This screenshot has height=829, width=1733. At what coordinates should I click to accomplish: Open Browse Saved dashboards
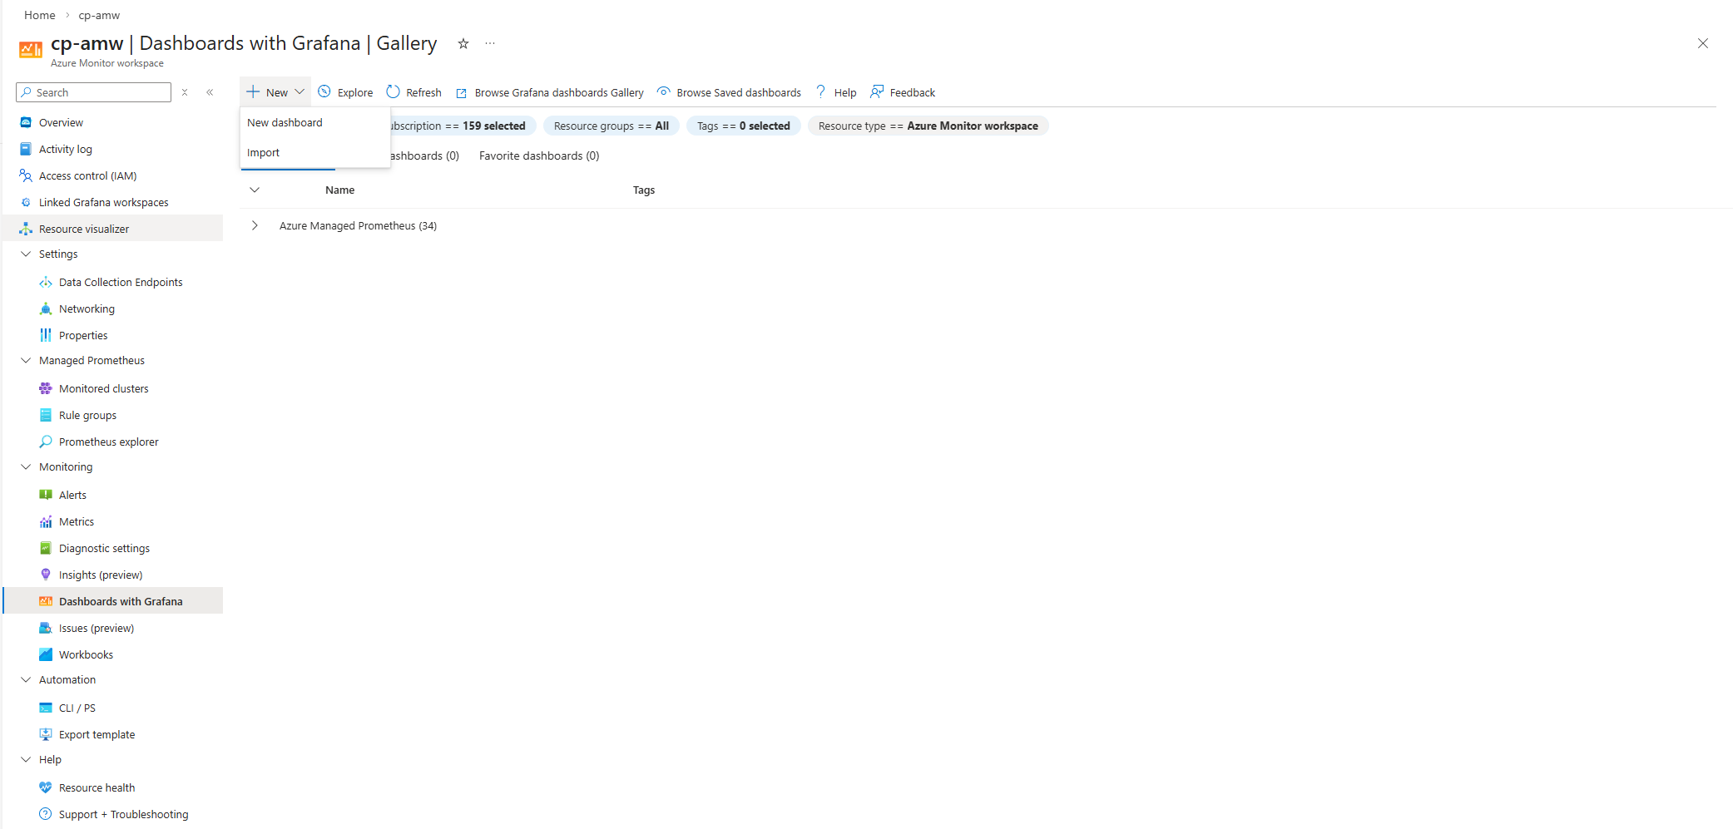(729, 92)
